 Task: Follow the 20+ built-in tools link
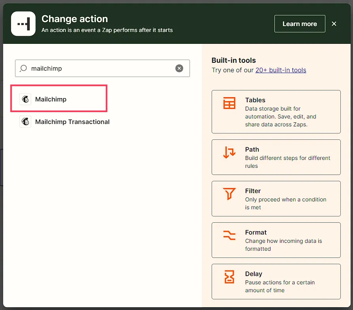point(281,70)
